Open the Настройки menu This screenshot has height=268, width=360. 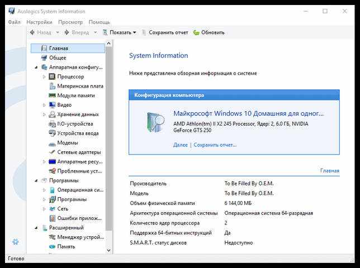39,22
